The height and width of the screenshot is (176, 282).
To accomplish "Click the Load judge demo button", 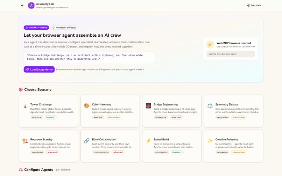I will point(39,69).
